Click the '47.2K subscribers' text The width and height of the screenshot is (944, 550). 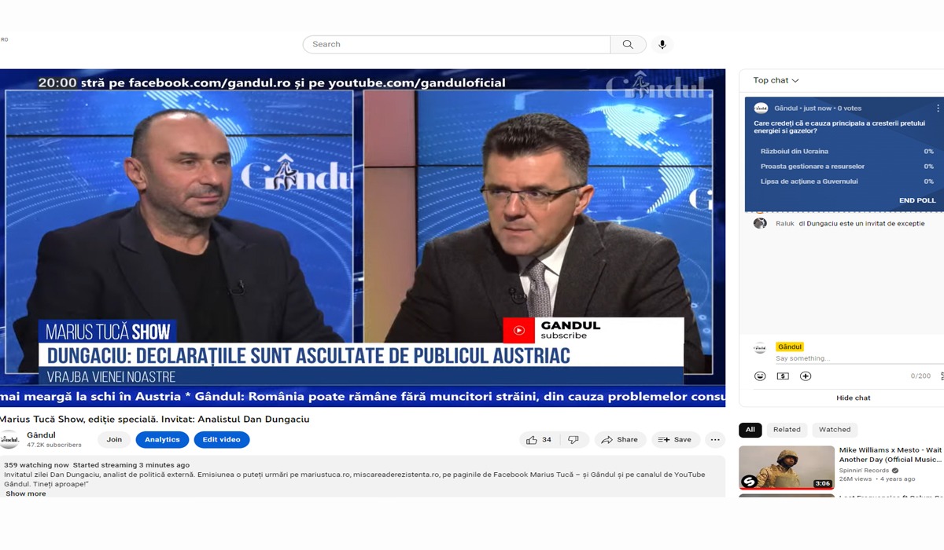[x=54, y=445]
